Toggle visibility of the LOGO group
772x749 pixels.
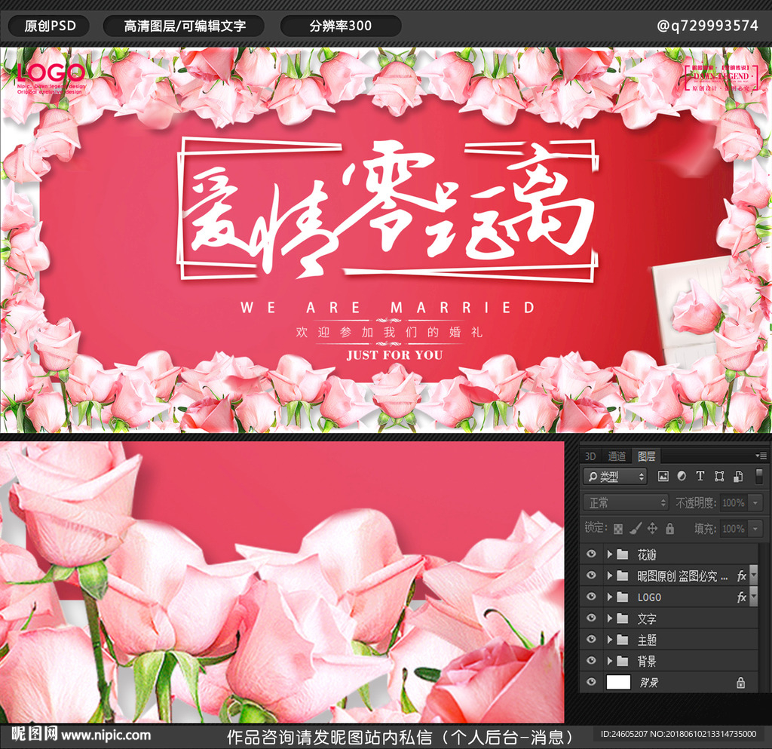pos(591,597)
